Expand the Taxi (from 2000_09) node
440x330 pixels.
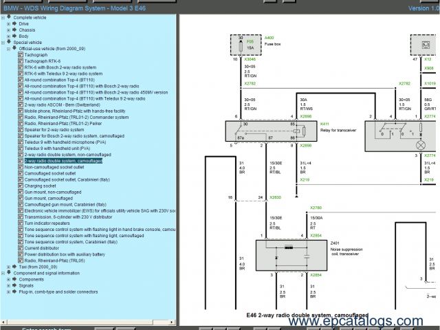click(9, 267)
